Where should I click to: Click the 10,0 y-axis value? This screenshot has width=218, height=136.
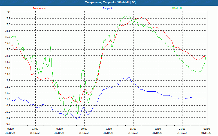(8, 112)
